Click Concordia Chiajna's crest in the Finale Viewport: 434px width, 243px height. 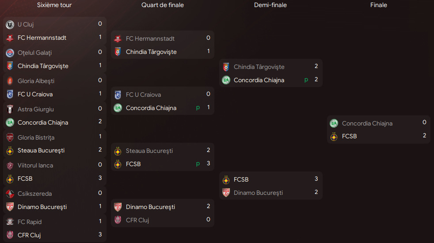(x=334, y=124)
